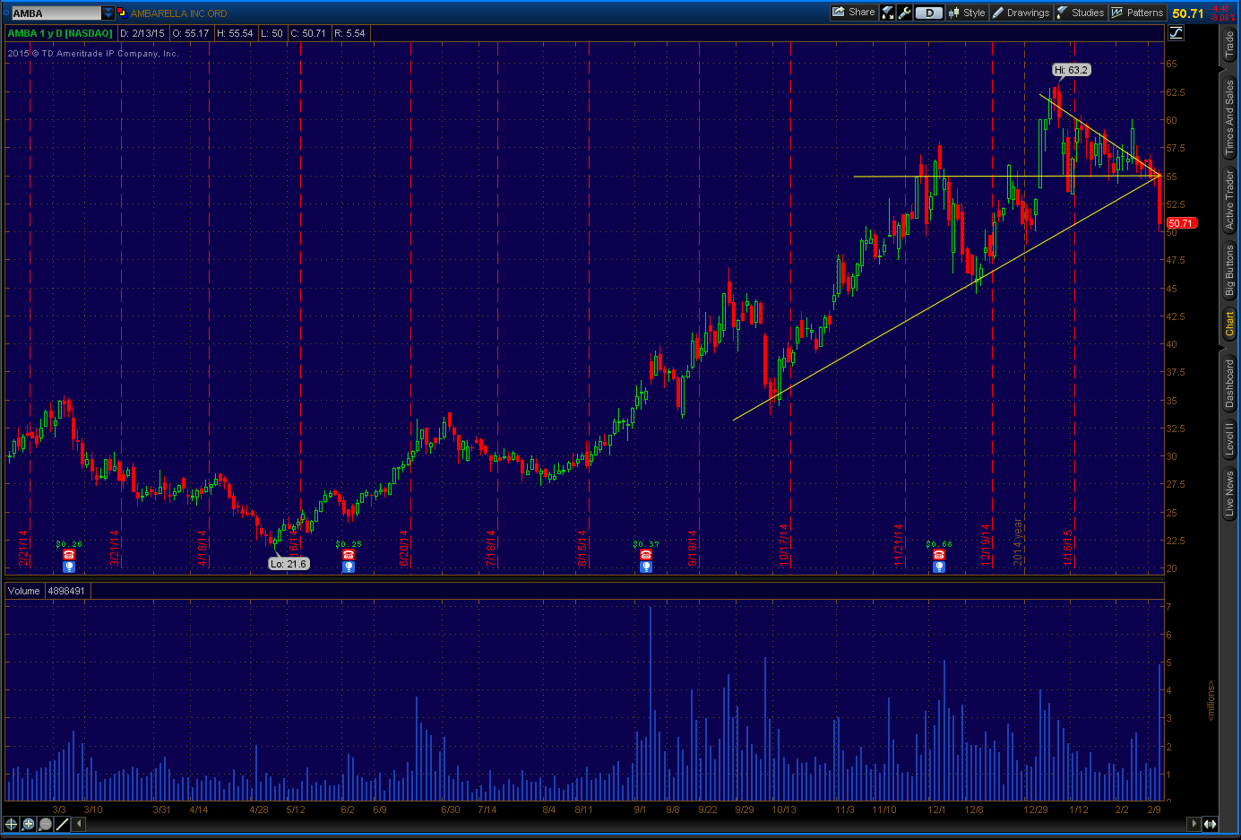The height and width of the screenshot is (840, 1241).
Task: Click the lightbulb icon under $0.26 earnings
Action: (69, 567)
